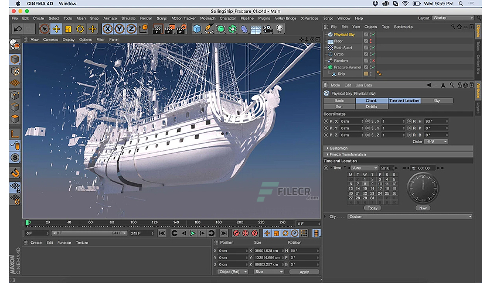The width and height of the screenshot is (490, 283).
Task: Collapse the Fracture Voronoi tree node
Action: pyautogui.click(x=325, y=67)
